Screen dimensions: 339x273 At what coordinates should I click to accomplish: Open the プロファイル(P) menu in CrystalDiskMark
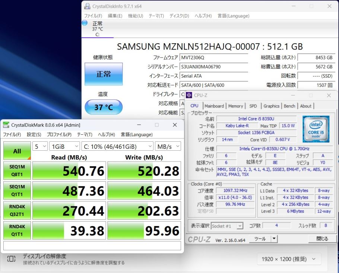coord(59,135)
